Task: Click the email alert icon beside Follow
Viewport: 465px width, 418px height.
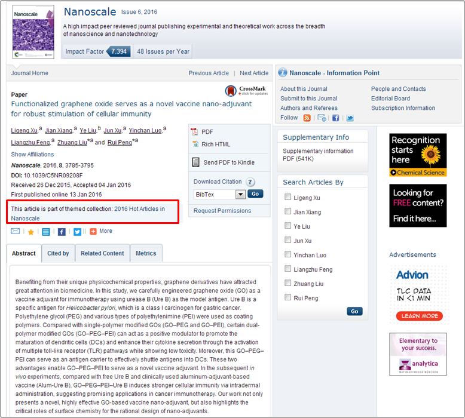Action: (322, 118)
